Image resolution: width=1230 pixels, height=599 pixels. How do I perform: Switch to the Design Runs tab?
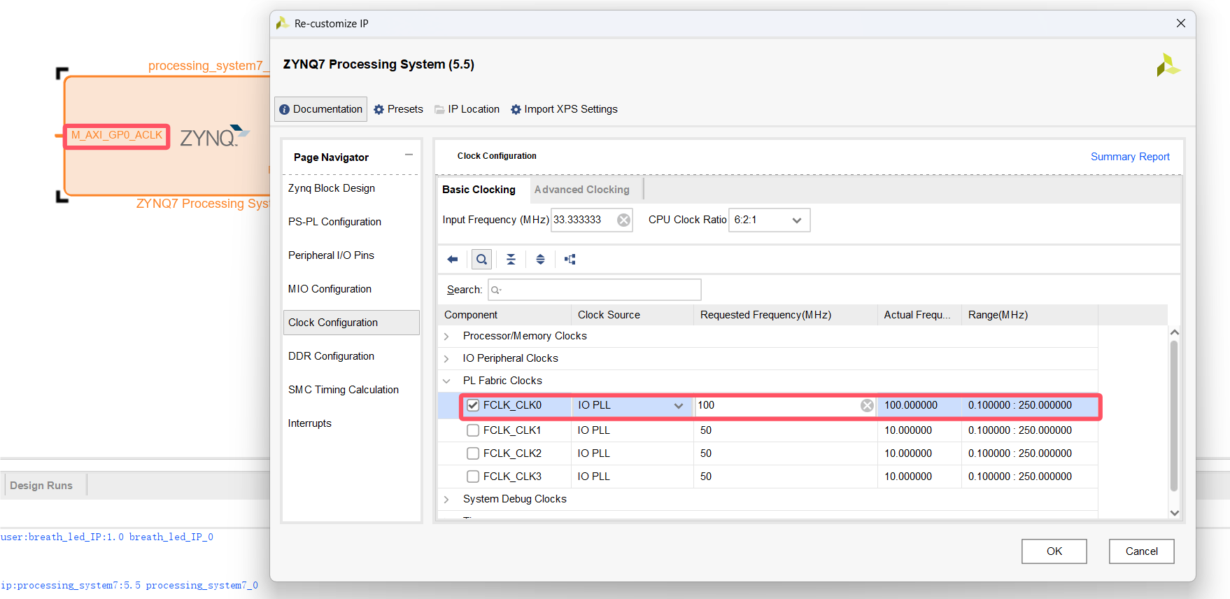(41, 486)
